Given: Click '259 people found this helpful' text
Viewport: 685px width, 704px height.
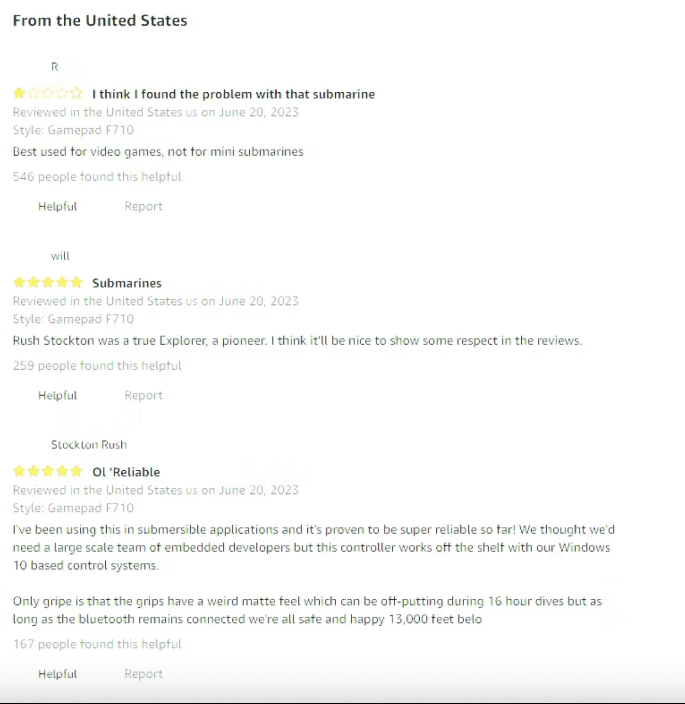Looking at the screenshot, I should coord(97,365).
